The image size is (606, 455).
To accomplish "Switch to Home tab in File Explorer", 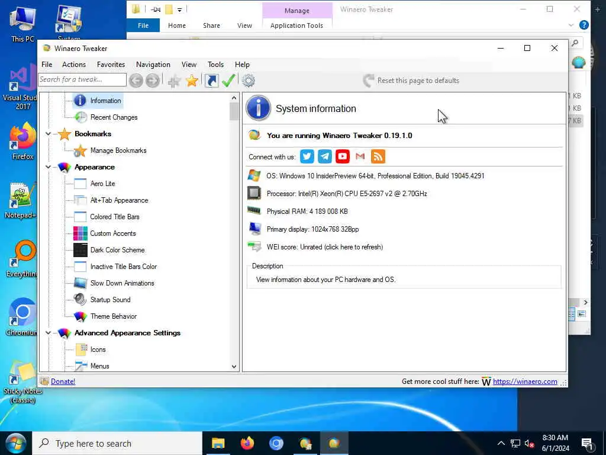I will [x=177, y=25].
